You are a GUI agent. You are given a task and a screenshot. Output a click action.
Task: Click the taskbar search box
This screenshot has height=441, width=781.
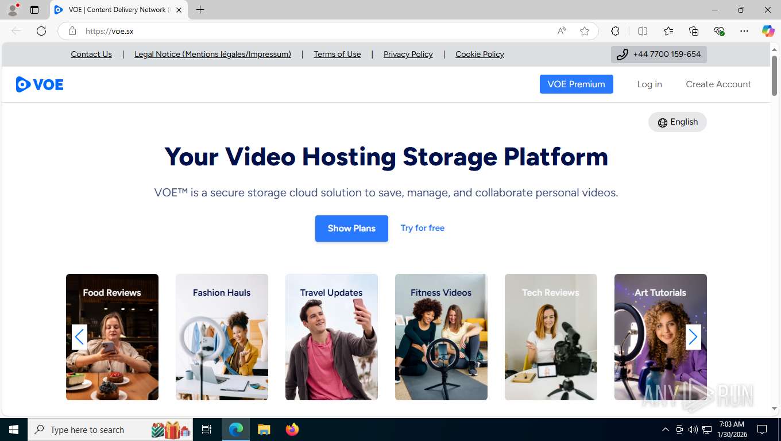click(x=110, y=430)
